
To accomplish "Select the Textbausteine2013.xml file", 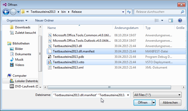I will tap(68, 68).
